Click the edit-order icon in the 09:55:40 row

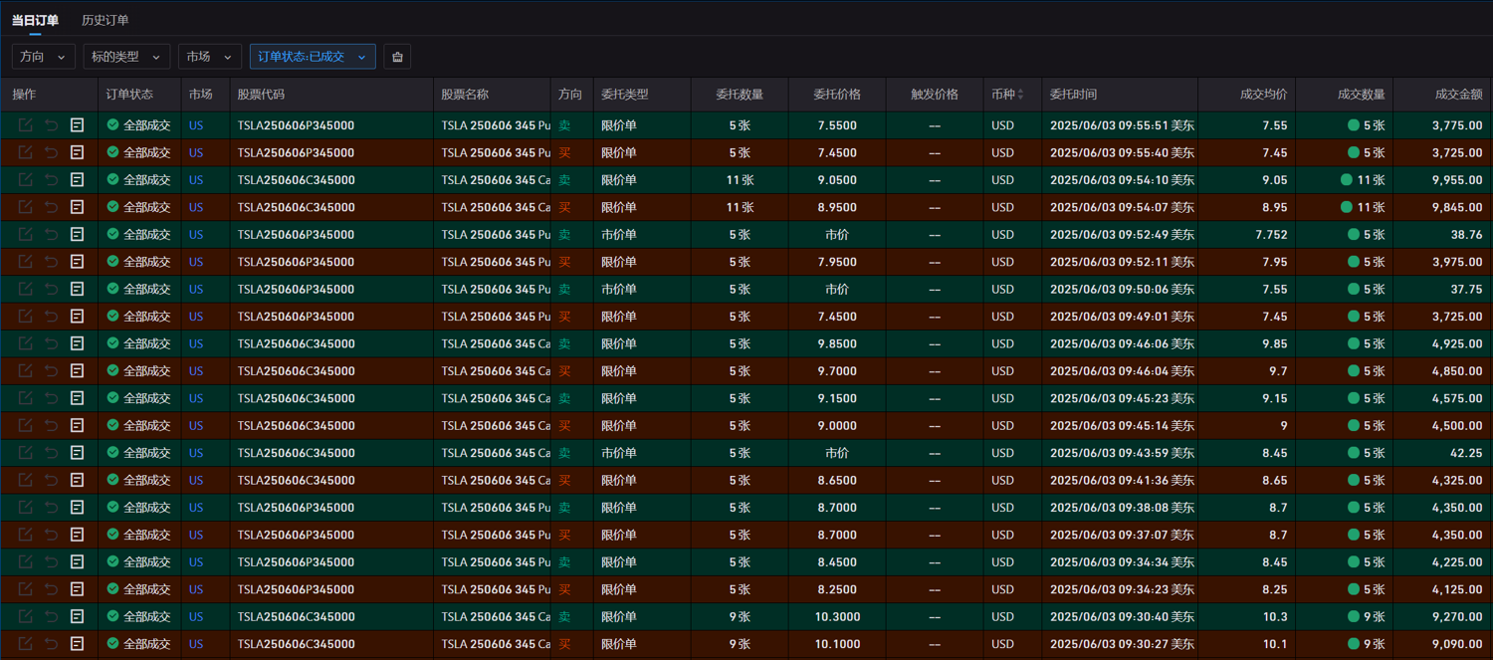(x=25, y=152)
